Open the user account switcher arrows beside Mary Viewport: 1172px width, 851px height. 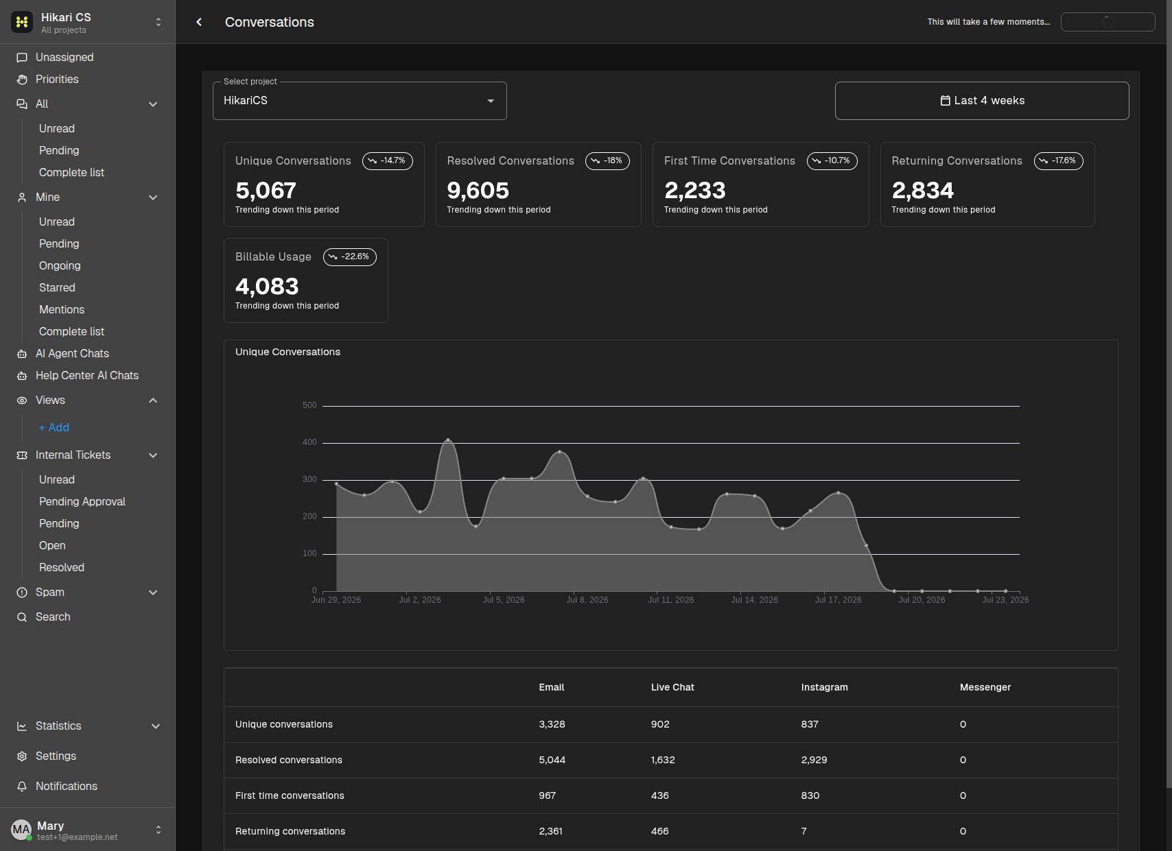pos(159,830)
